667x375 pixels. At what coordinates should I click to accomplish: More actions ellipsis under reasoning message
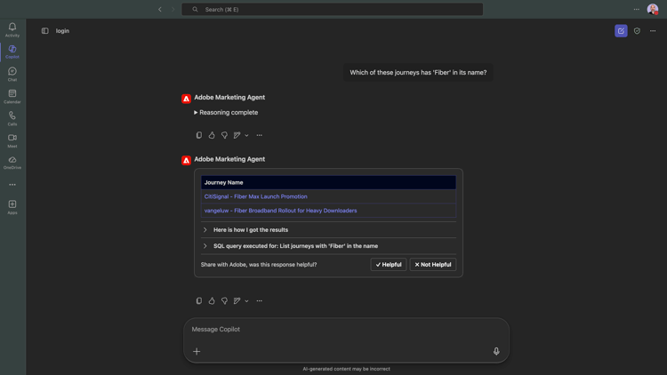(260, 135)
